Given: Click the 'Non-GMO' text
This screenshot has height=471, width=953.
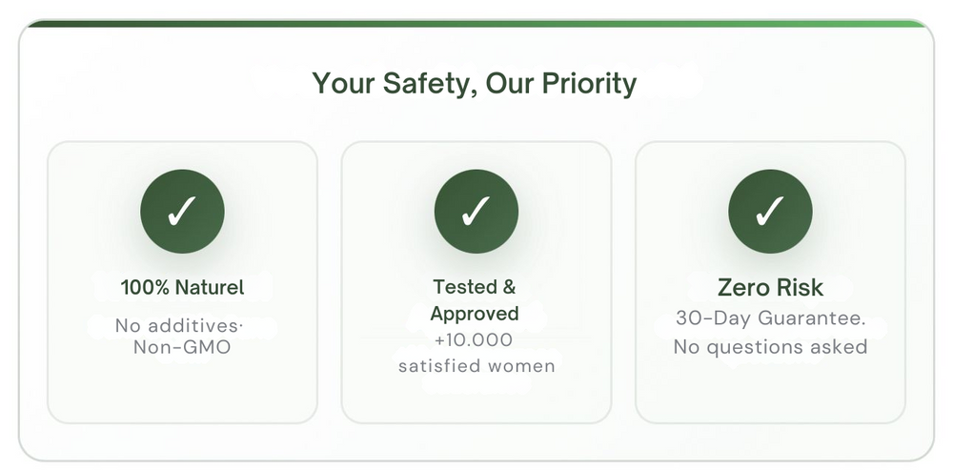Looking at the screenshot, I should (x=182, y=348).
